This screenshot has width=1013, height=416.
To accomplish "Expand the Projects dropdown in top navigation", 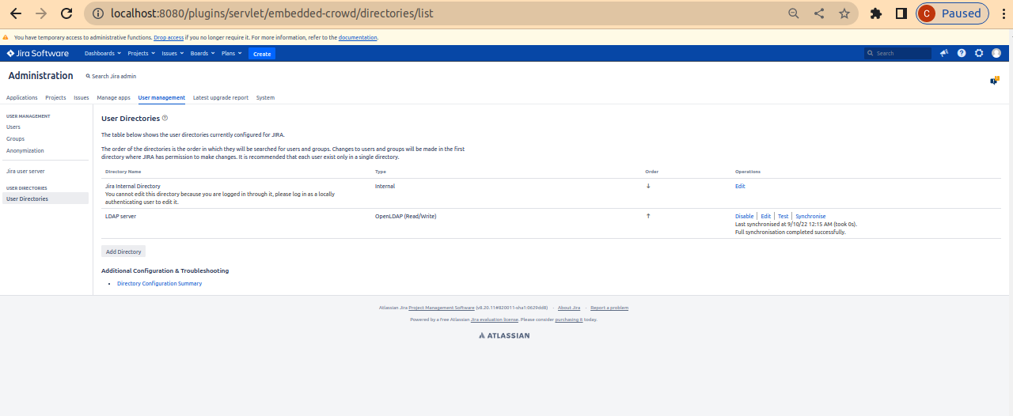I will click(x=142, y=54).
